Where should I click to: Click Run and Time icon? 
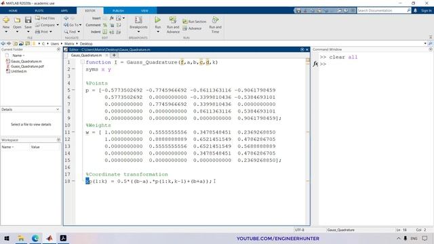tap(215, 20)
